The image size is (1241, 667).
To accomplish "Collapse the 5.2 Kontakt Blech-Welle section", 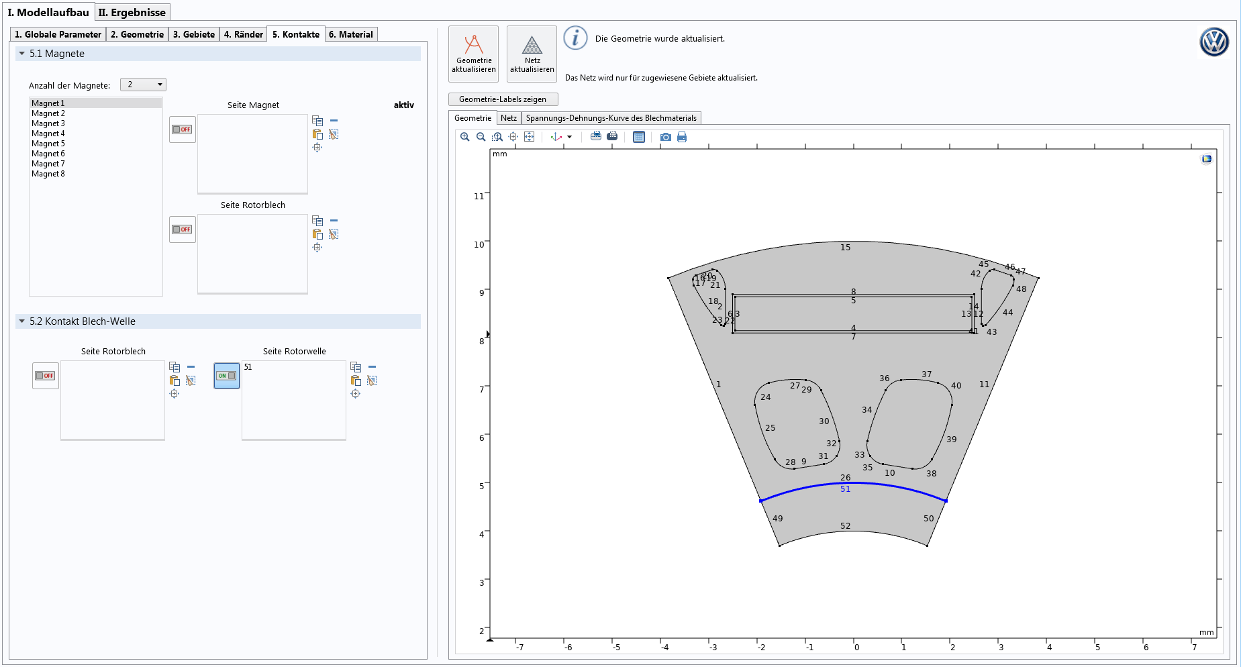I will (22, 321).
